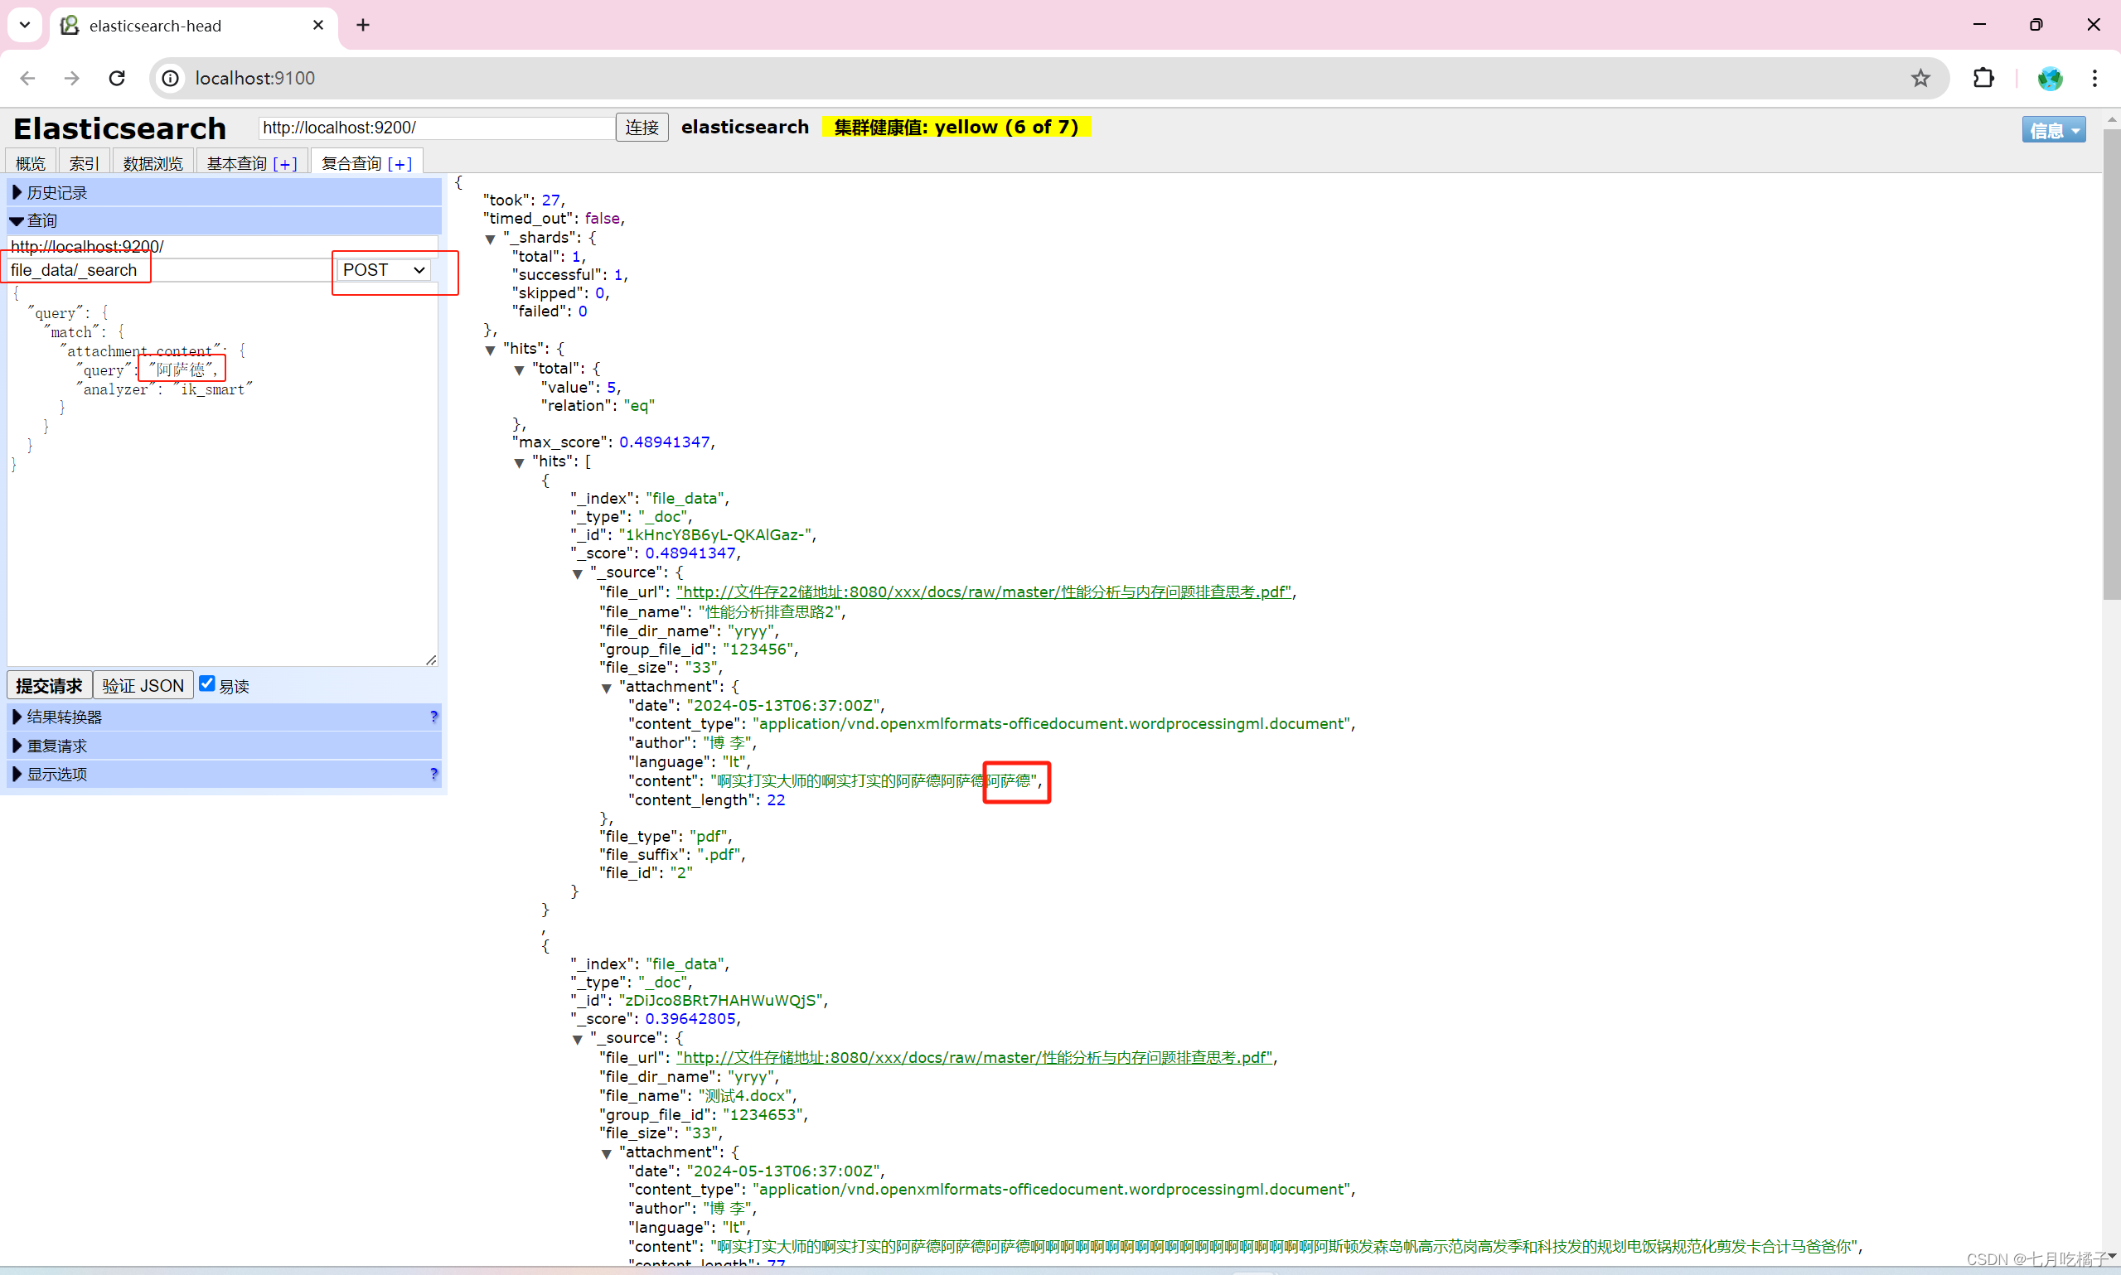Add a new 基本查询 tab with [+]

pyautogui.click(x=285, y=163)
